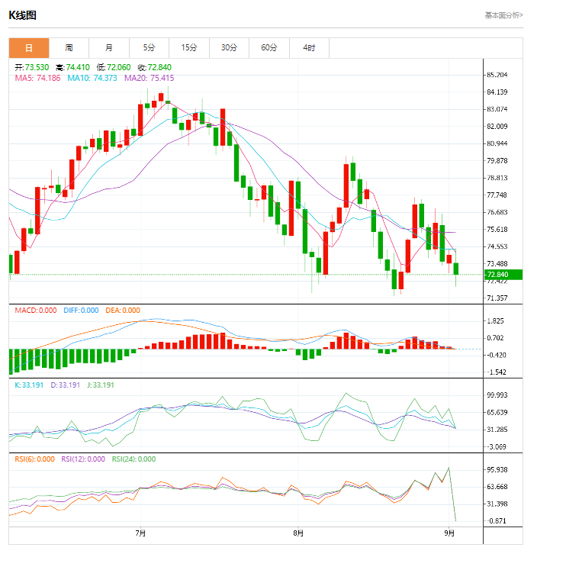Click the 高:74.410 high price
The height and width of the screenshot is (570, 566).
click(x=72, y=68)
